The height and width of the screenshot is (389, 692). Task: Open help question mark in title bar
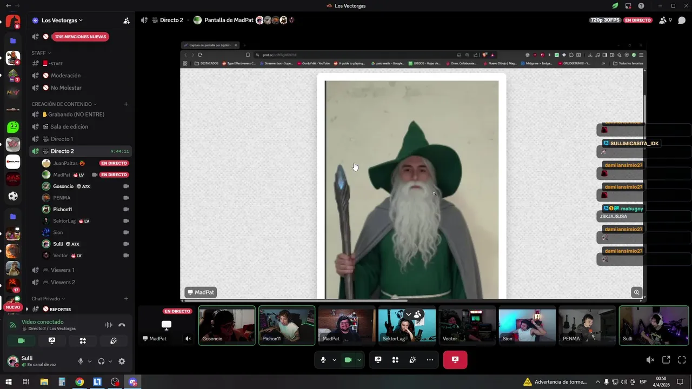tap(641, 6)
